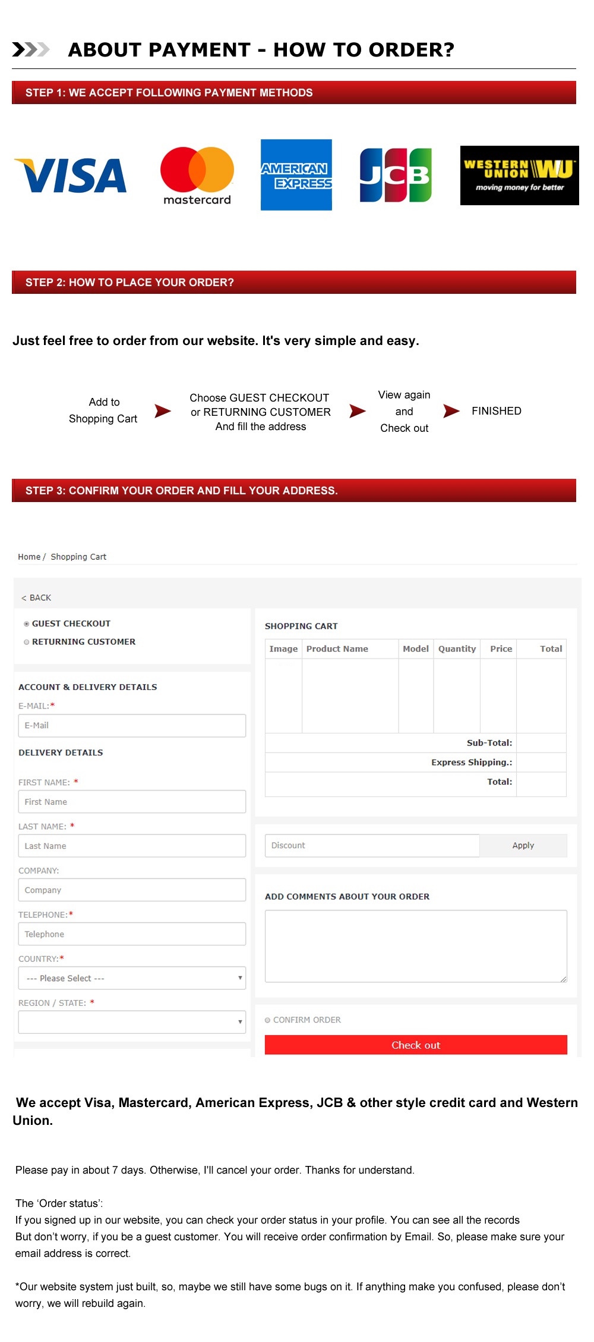Click the Western Union logo
Screen dimensions: 594x1342
pyautogui.click(x=520, y=175)
